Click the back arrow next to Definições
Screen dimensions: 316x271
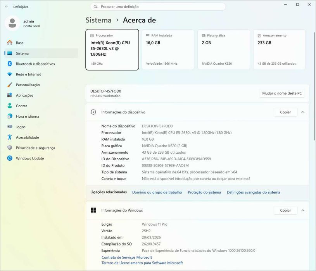pyautogui.click(x=7, y=7)
